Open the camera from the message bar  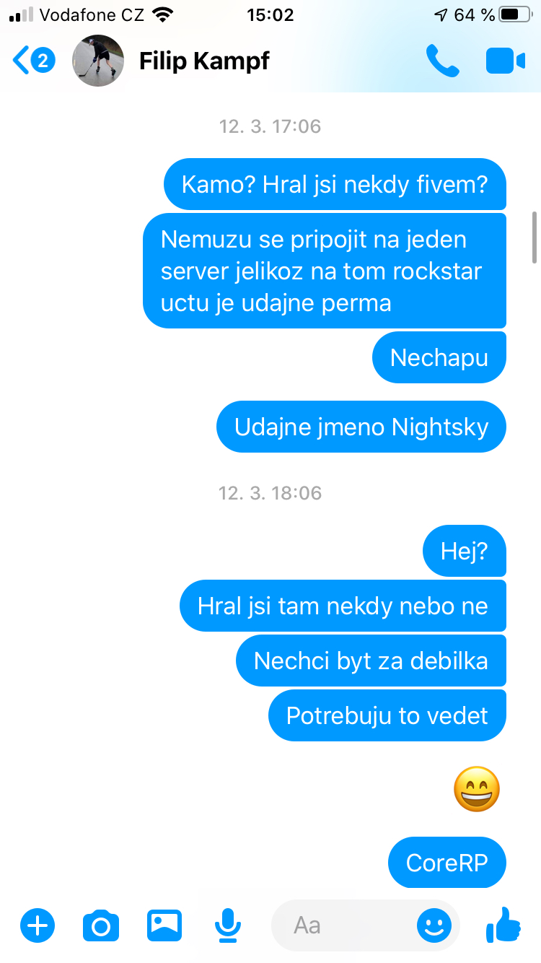point(101,925)
